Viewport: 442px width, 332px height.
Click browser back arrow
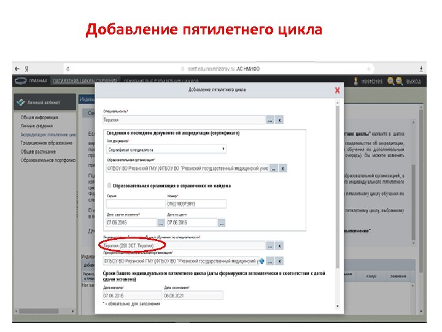point(17,69)
